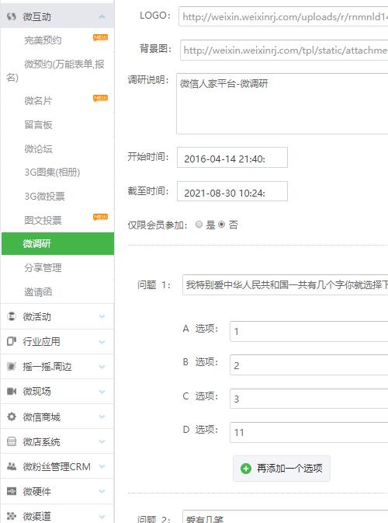Click the NEW badge beside 微名片
Image resolution: width=388 pixels, height=523 pixels.
pyautogui.click(x=100, y=98)
